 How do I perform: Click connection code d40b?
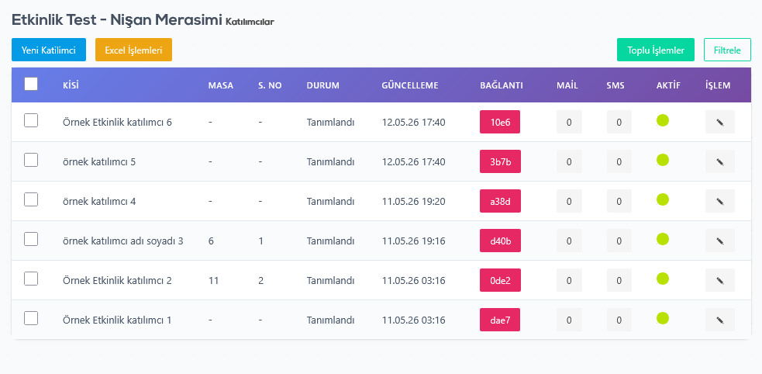coord(500,241)
